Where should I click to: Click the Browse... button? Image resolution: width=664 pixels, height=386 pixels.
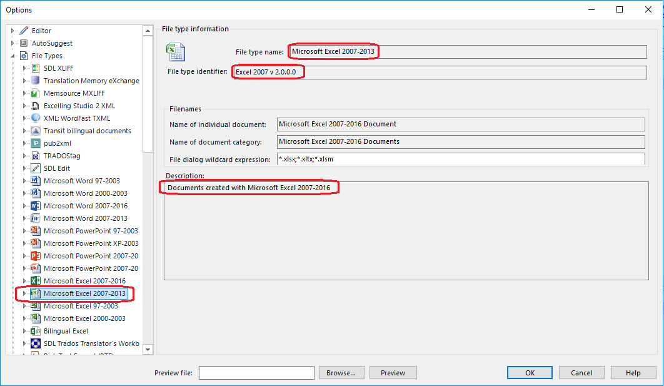point(341,372)
